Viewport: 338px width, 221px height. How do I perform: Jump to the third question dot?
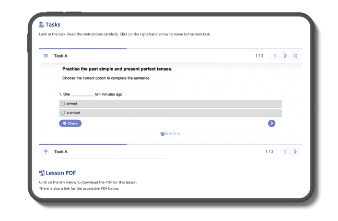point(171,134)
